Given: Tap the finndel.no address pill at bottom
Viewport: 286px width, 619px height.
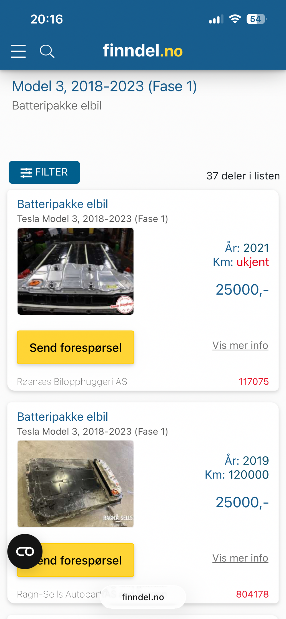Looking at the screenshot, I should 143,597.
